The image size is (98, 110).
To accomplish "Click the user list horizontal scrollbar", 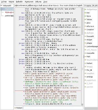I will coord(91,108).
